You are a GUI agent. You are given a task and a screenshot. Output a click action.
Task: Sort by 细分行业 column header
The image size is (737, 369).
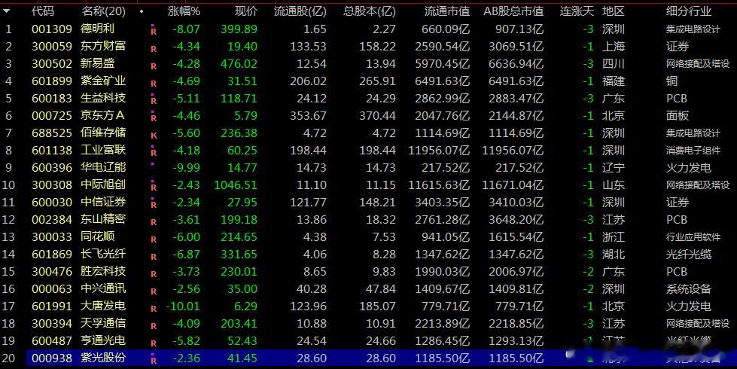tap(689, 11)
